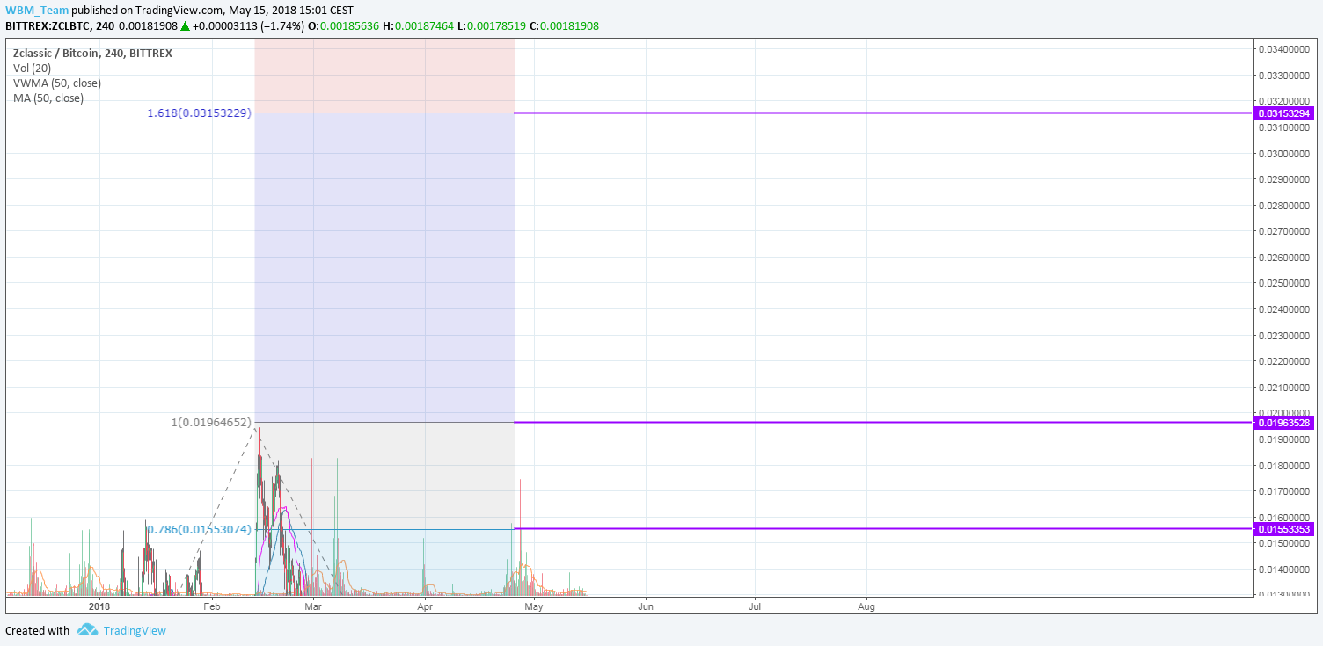Click the BITTREX:ZCLBTC symbol text

[x=48, y=25]
